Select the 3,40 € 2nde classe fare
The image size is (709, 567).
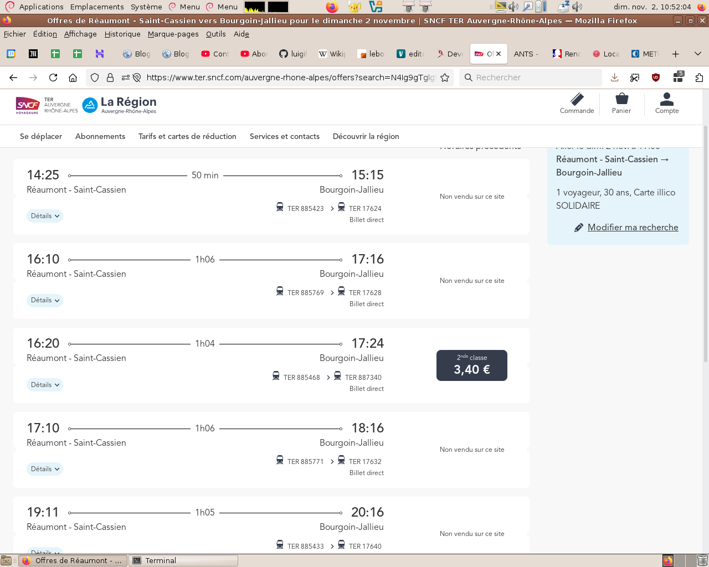click(472, 365)
